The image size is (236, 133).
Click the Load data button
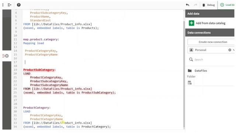pyautogui.click(x=227, y=5)
